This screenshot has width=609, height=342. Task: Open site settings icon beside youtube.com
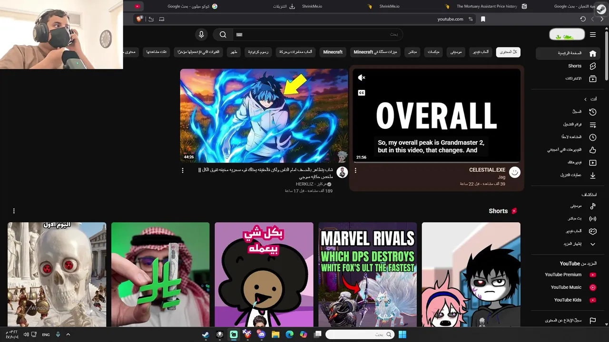(x=471, y=19)
